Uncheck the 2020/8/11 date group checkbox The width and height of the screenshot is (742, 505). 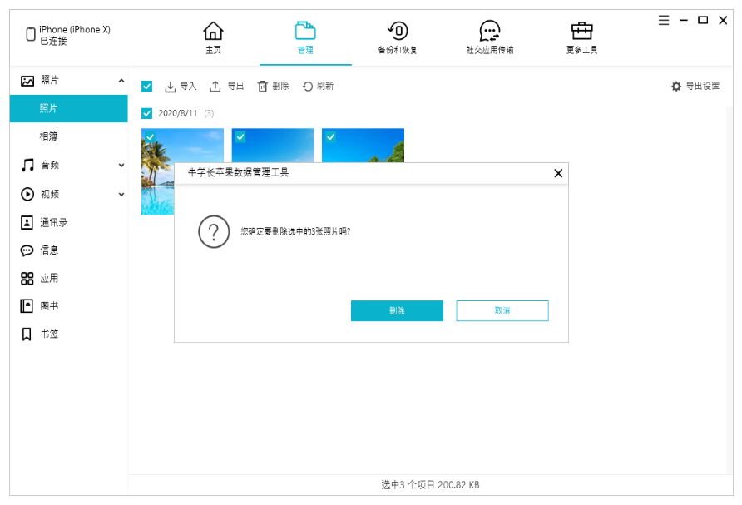[x=147, y=113]
